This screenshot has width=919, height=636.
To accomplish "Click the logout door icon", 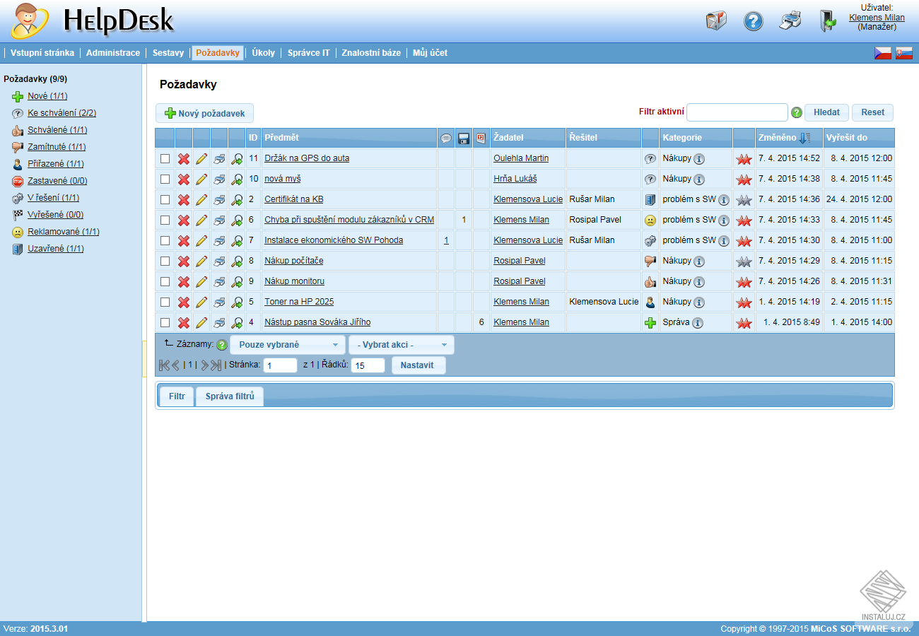I will (x=828, y=21).
